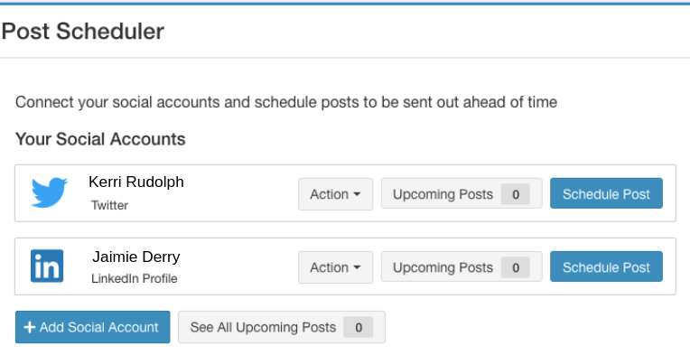View Upcoming Posts for the Twitter account

(462, 193)
